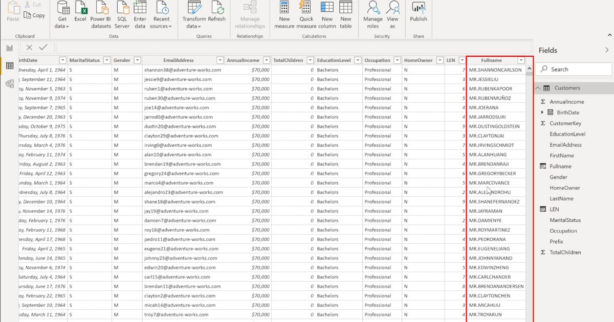This screenshot has height=322, width=614.
Task: Refresh the dataset using the Refresh icon
Action: tap(217, 14)
